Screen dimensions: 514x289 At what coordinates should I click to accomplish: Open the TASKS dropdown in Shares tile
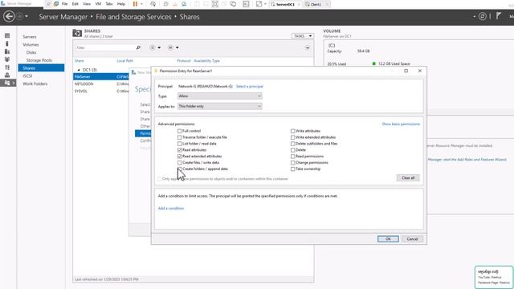click(x=302, y=35)
